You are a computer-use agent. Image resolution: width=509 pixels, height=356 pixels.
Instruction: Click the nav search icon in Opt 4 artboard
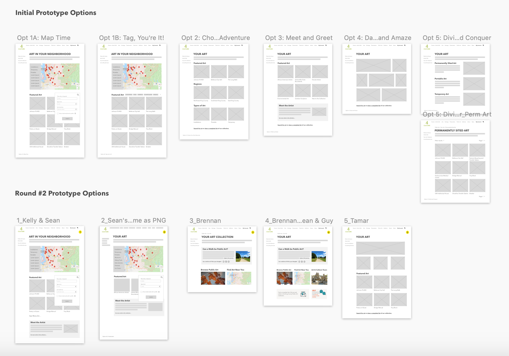405,45
